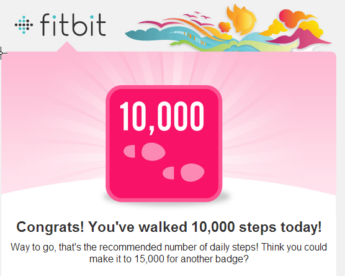Click the lower footprint icon on badge
The width and height of the screenshot is (345, 276).
click(x=184, y=173)
